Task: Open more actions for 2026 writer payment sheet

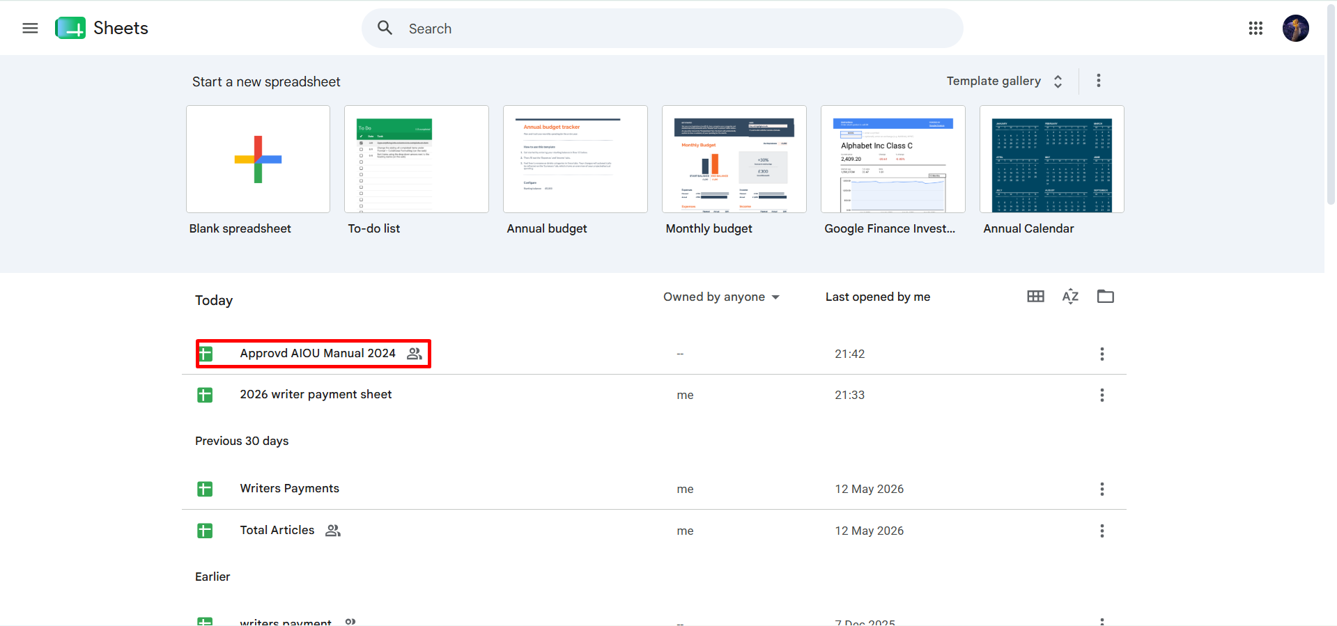Action: pos(1102,395)
